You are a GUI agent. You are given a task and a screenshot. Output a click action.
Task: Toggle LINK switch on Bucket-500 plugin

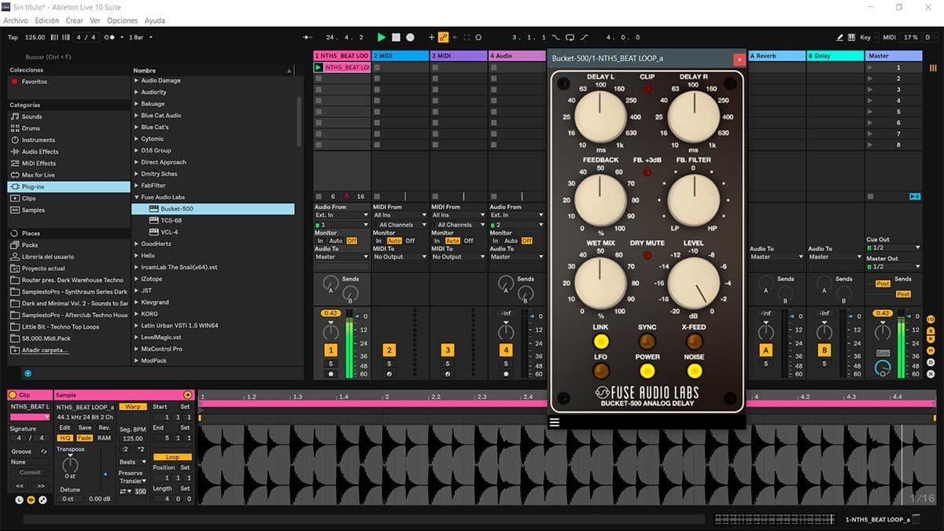pyautogui.click(x=601, y=341)
